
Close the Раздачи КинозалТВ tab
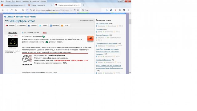(52, 5)
